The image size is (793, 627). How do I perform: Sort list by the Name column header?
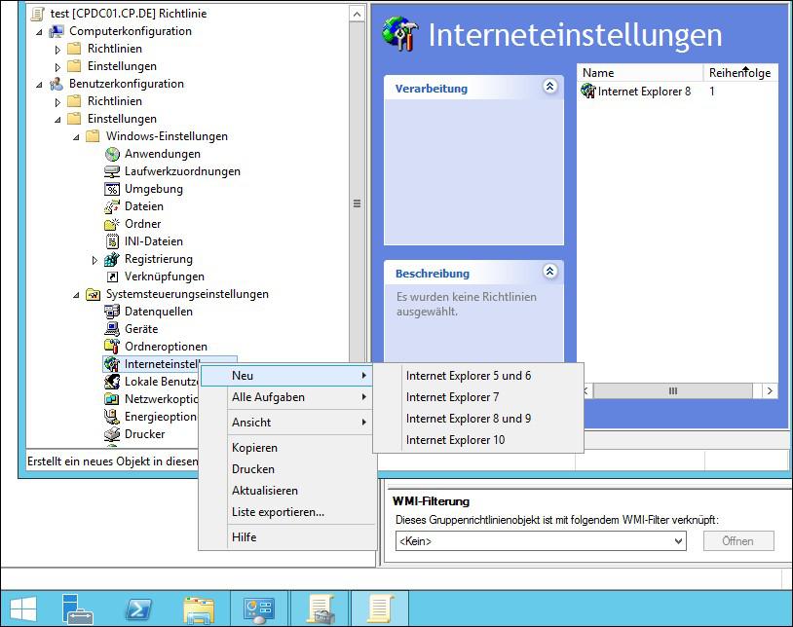point(640,73)
